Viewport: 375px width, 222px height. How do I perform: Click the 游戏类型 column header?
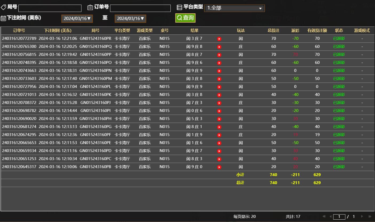[145, 30]
